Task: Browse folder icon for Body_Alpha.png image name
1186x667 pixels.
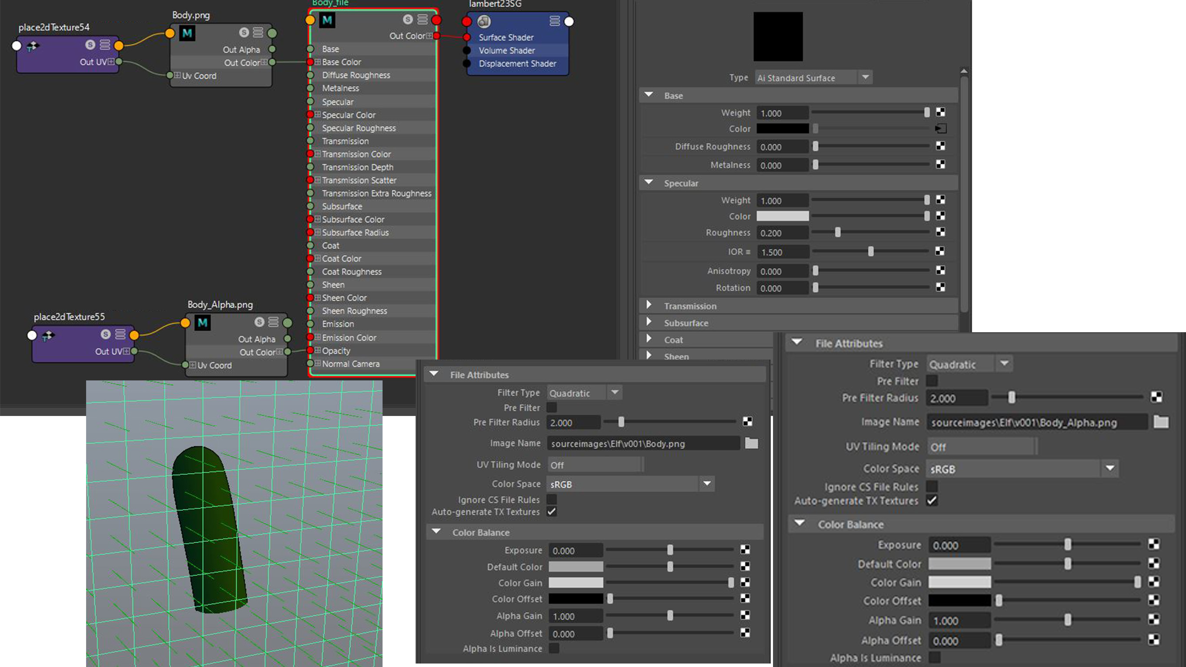Action: (1161, 422)
